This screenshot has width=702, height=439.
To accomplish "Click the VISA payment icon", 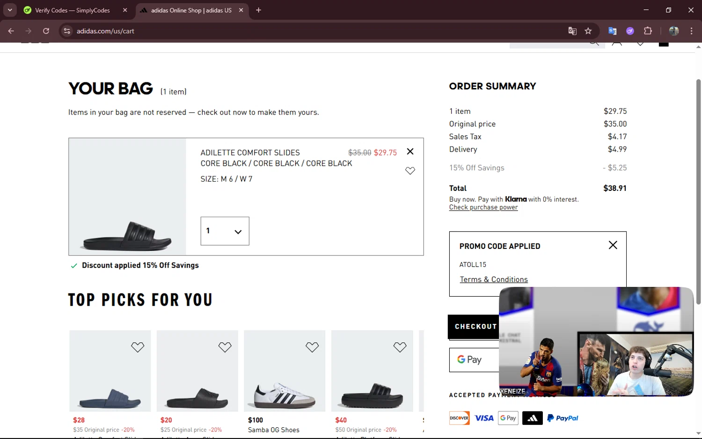I will point(484,418).
